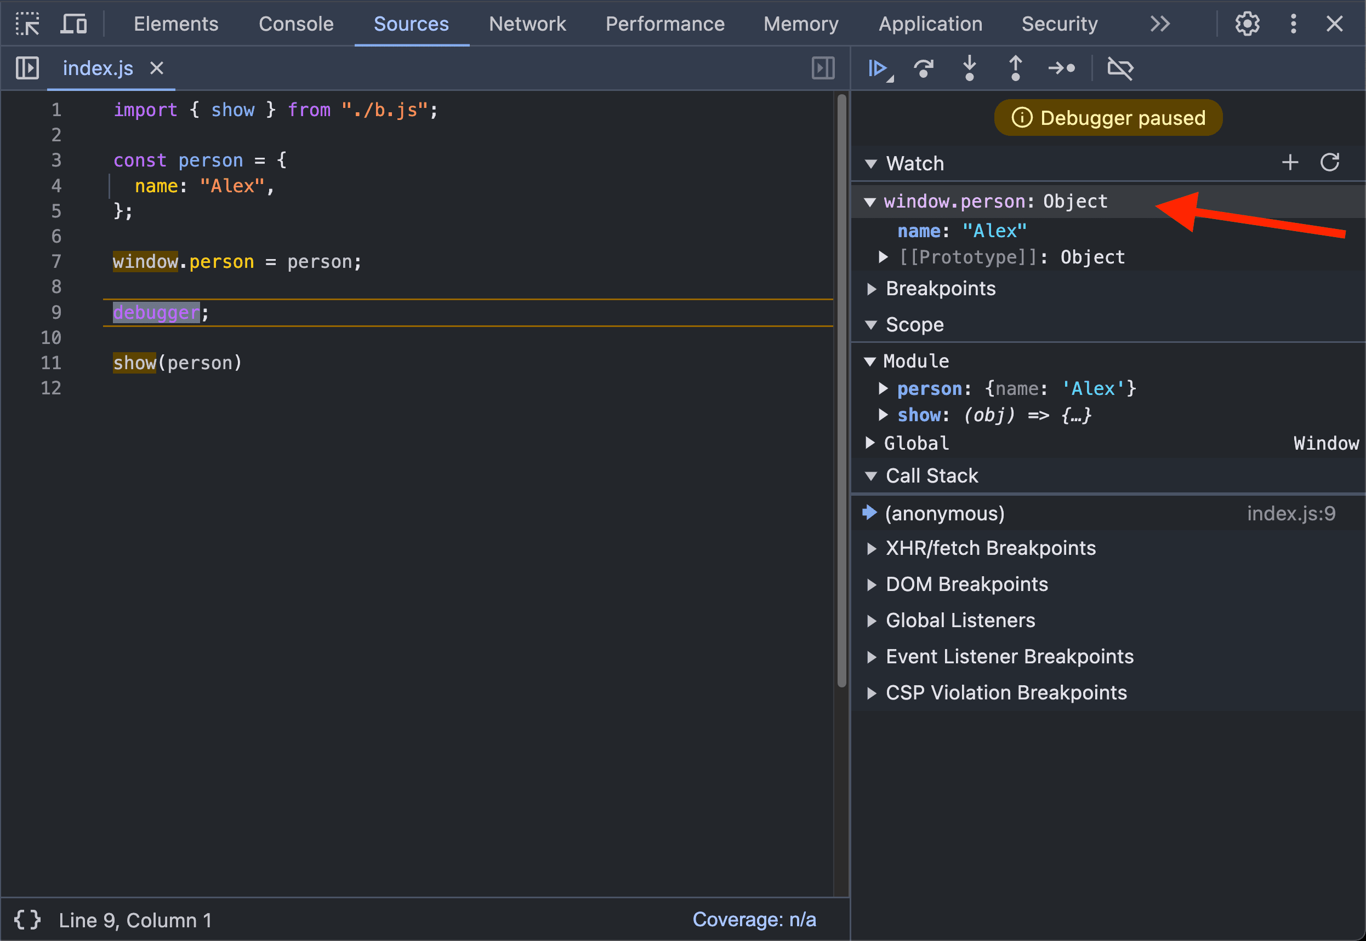Expand XHR/fetch Breakpoints section

[x=872, y=548]
